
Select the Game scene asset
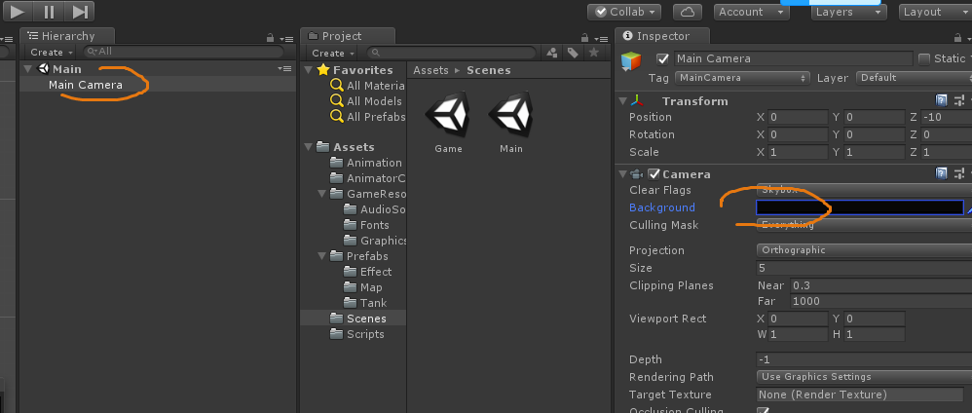coord(448,124)
